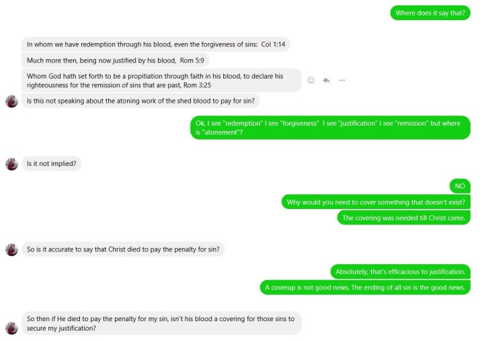Viewport: 484px width, 340px height.
Task: Open emoji reaction picker for Rom 3:25 message
Action: click(311, 80)
